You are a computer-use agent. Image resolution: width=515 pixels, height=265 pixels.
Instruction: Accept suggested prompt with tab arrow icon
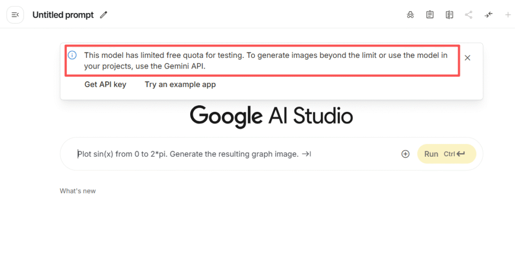pos(306,154)
